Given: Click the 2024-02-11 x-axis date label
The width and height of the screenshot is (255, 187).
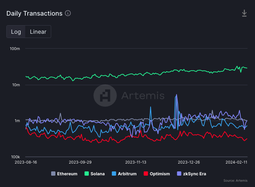Looking at the screenshot, I should [x=237, y=162].
